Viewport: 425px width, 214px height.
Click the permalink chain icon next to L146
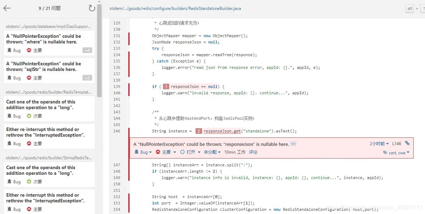coord(408,143)
